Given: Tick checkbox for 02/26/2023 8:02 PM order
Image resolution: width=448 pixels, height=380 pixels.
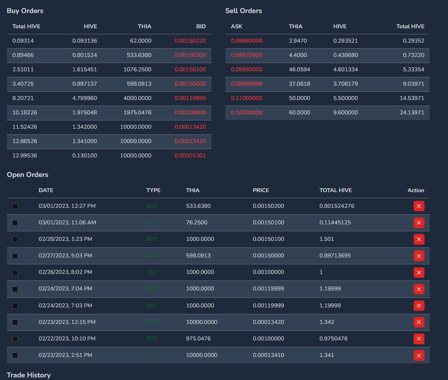Looking at the screenshot, I should 15,273.
